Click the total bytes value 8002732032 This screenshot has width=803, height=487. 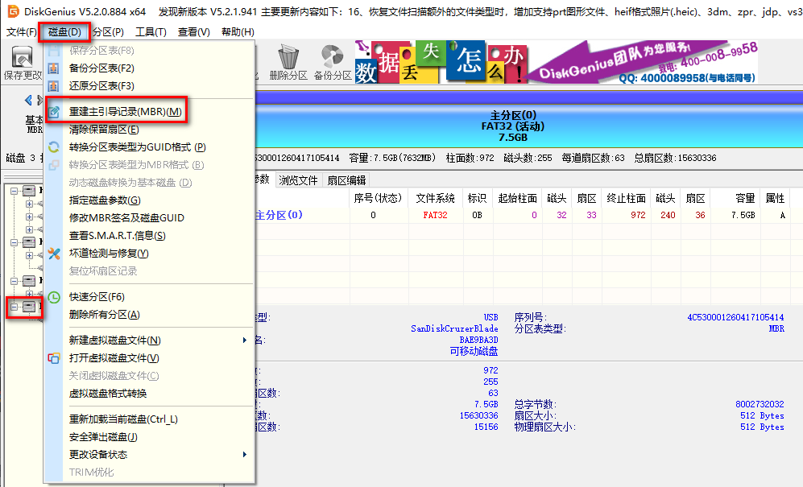(x=760, y=404)
